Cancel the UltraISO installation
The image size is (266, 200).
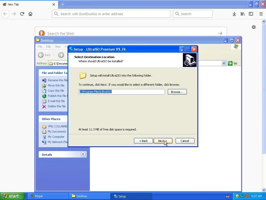coord(185,141)
